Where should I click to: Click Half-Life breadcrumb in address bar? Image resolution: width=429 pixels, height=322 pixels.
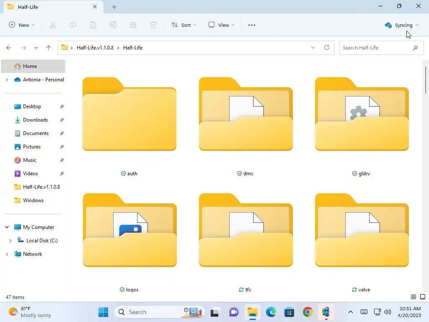tap(133, 48)
